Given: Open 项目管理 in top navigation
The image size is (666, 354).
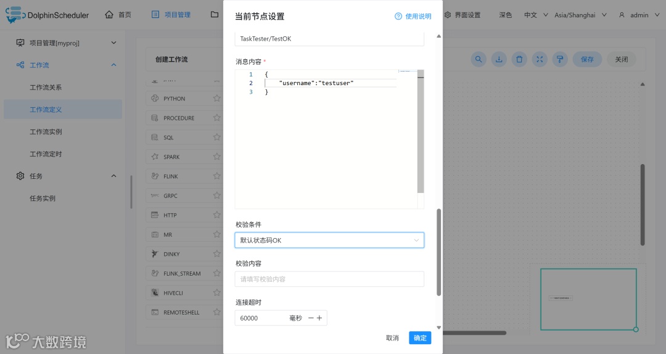Looking at the screenshot, I should (171, 15).
